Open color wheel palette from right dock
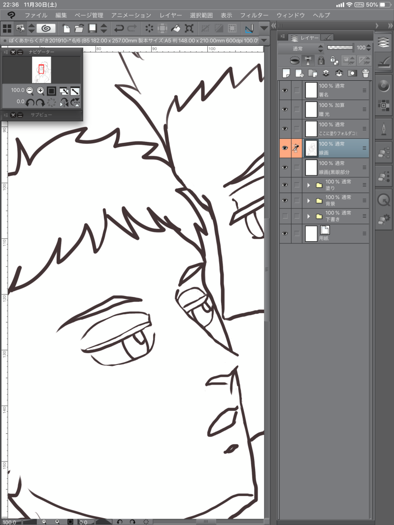394x525 pixels. (384, 86)
